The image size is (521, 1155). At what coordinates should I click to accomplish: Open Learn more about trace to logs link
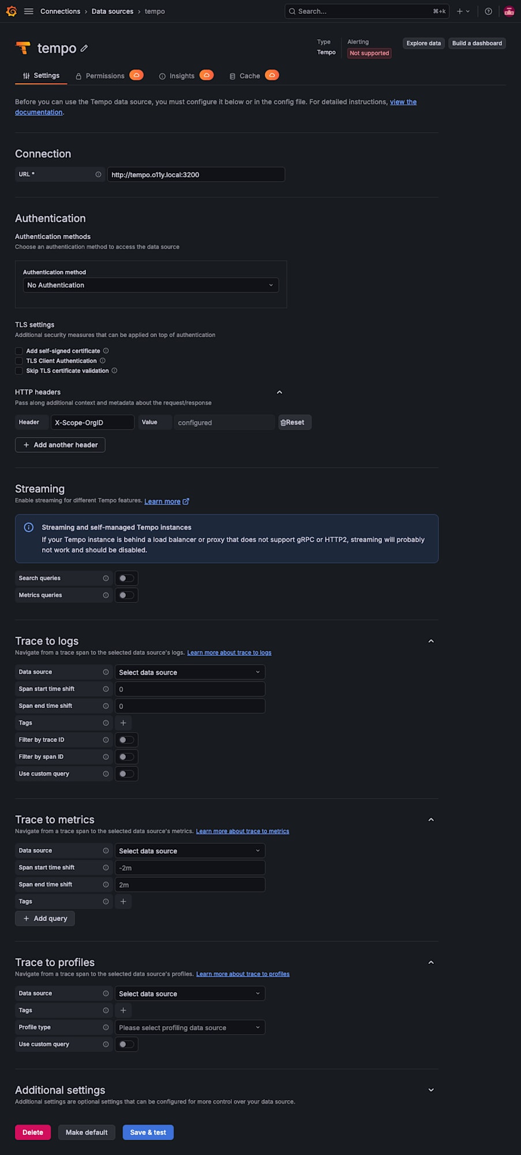point(229,653)
